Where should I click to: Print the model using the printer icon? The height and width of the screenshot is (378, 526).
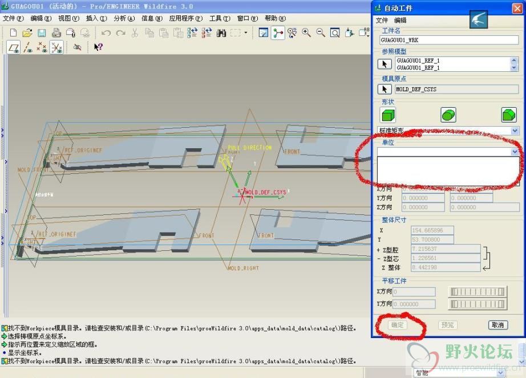click(56, 33)
